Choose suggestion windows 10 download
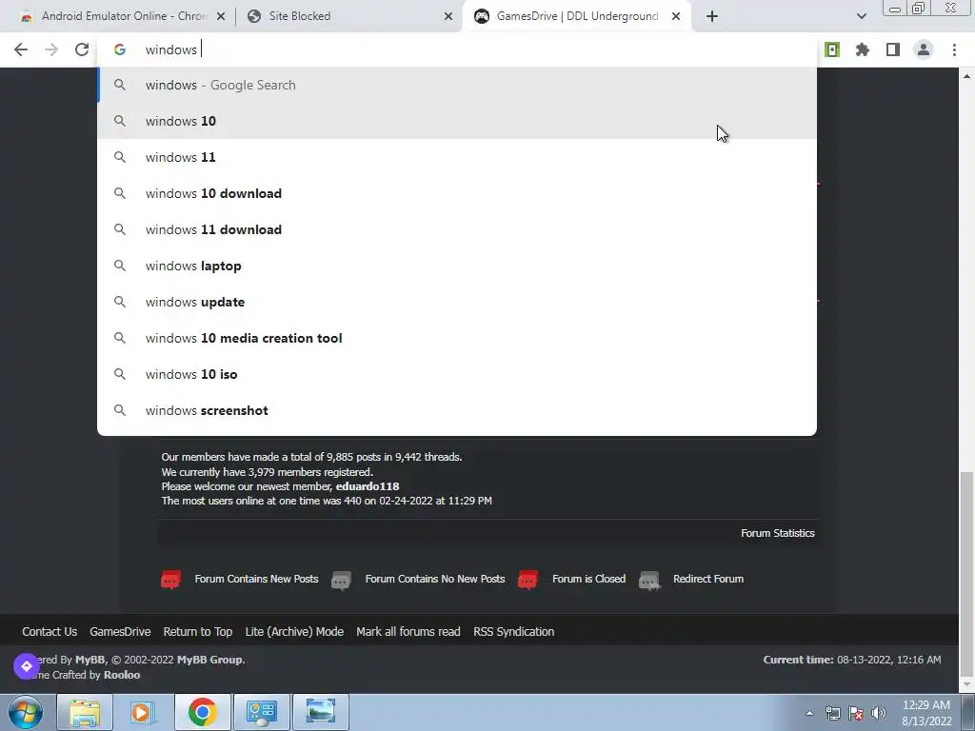The image size is (975, 731). (x=457, y=193)
